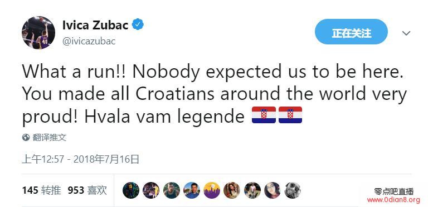Viewport: 428px width, 207px height.
Task: Open Ivica Zubac's profile picture
Action: [x=38, y=33]
